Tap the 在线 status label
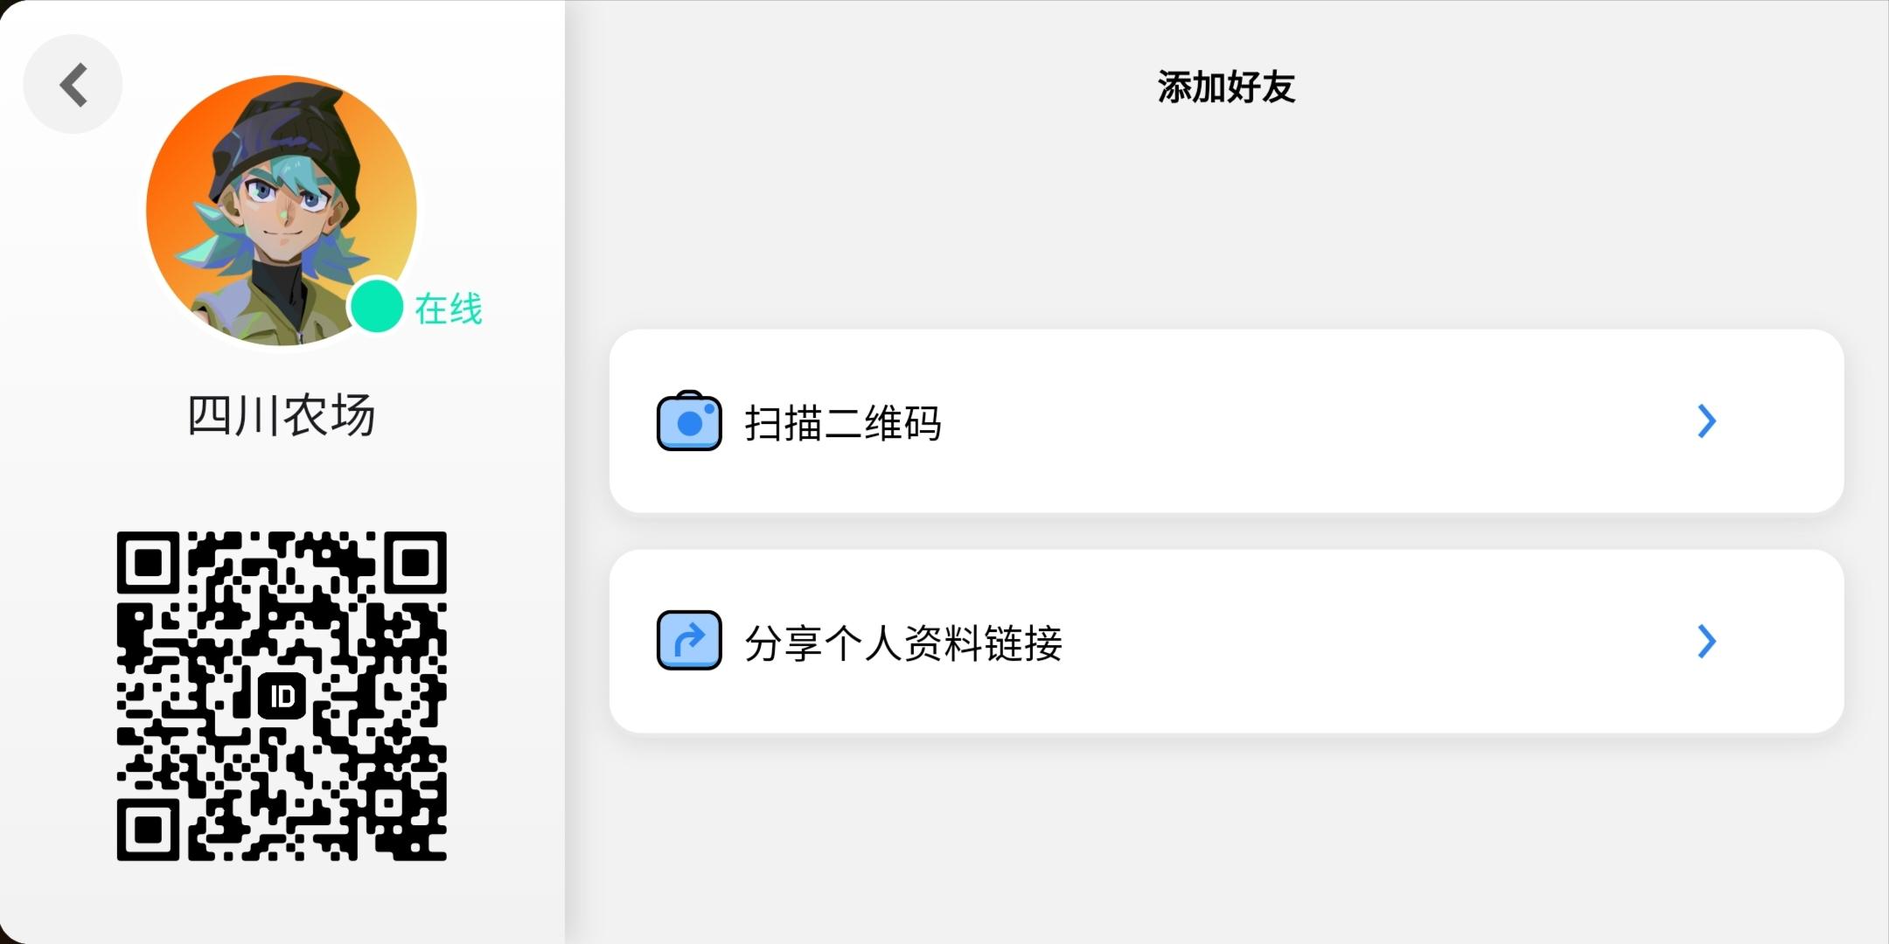1889x944 pixels. click(449, 309)
